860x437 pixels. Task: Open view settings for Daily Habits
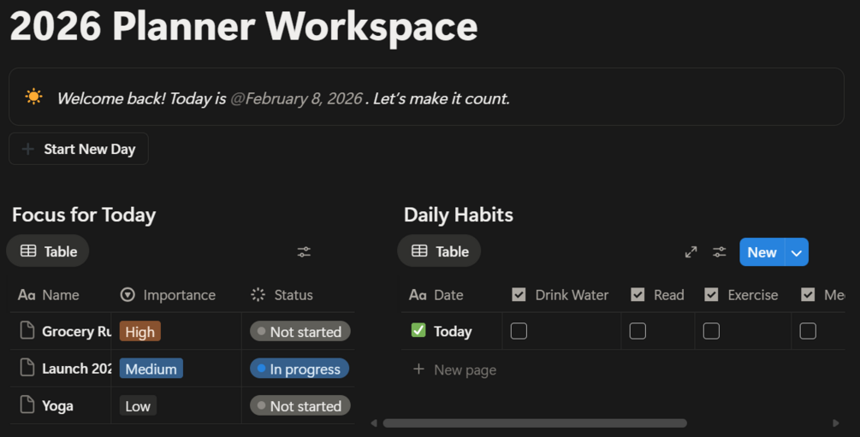pyautogui.click(x=720, y=251)
